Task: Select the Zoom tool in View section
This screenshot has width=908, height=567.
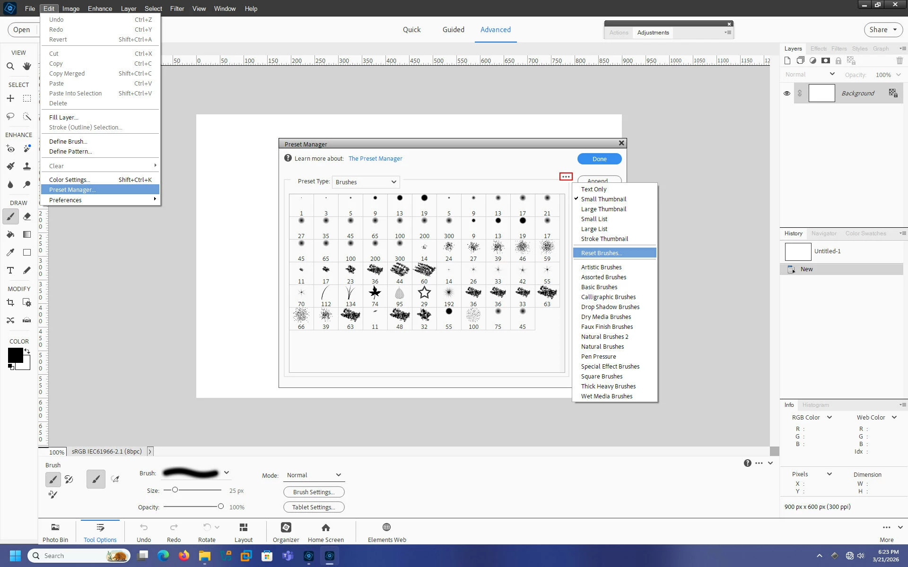Action: coord(10,66)
